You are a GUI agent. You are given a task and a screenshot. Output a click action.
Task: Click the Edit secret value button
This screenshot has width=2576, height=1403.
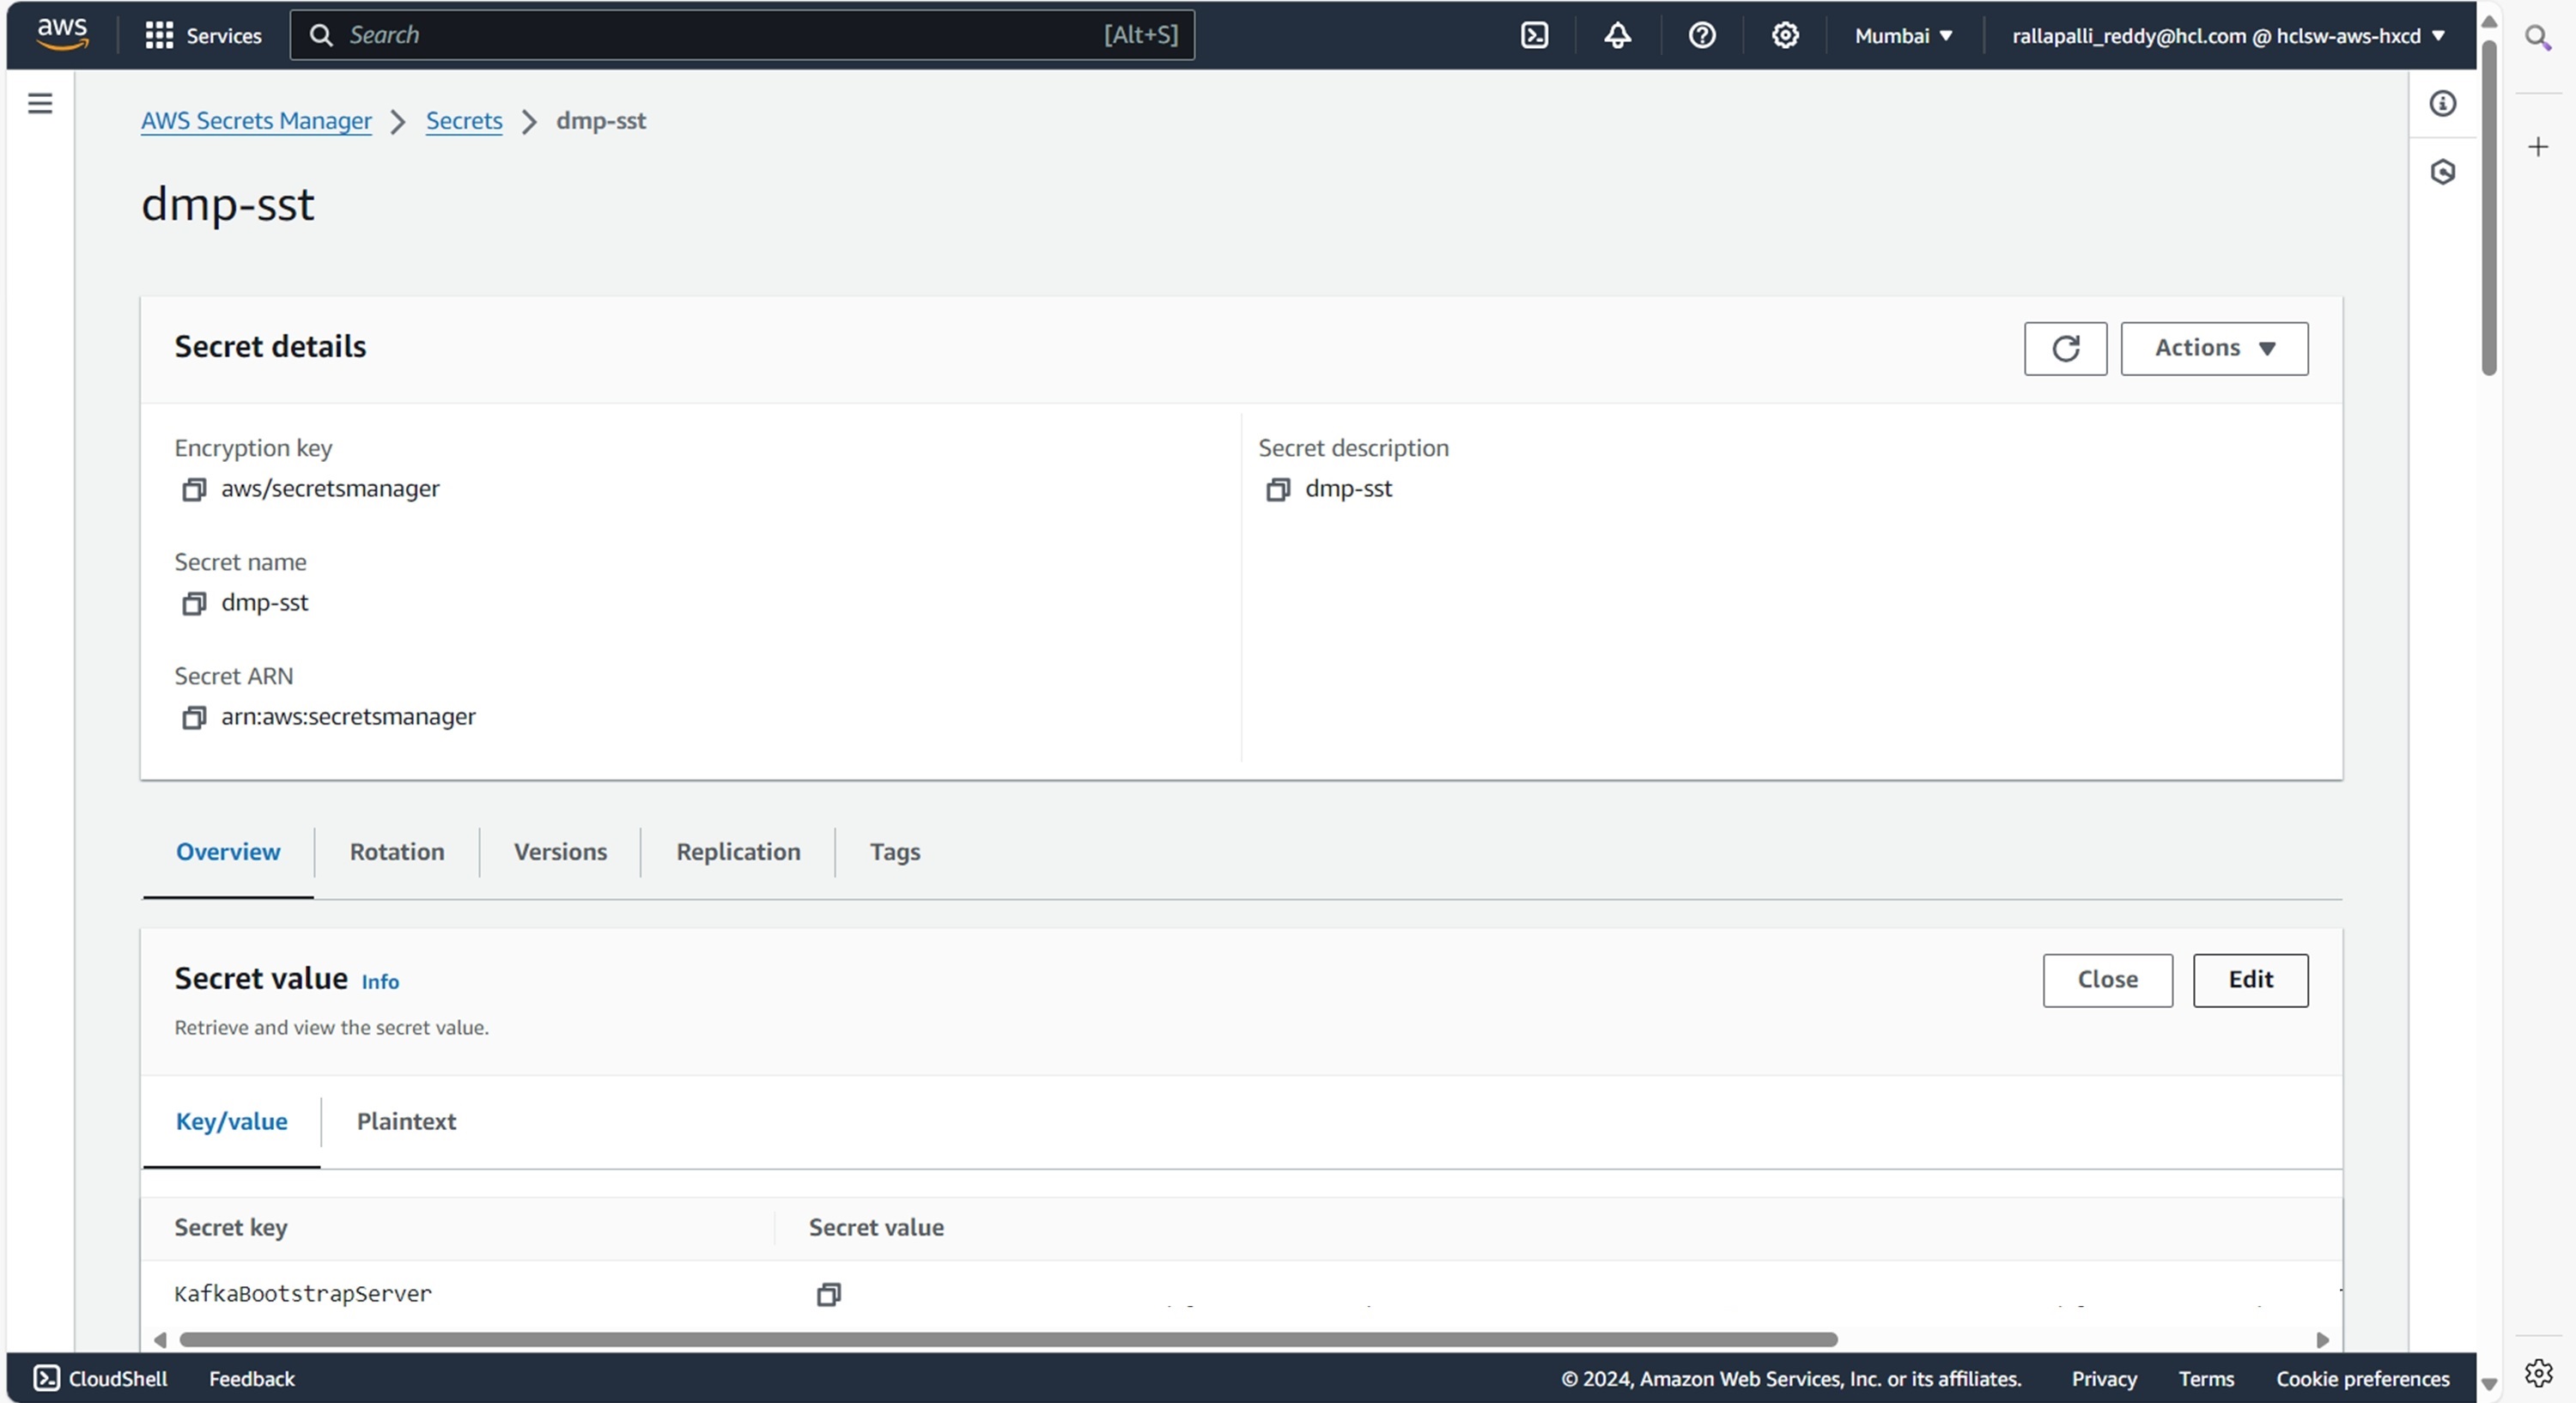point(2250,980)
